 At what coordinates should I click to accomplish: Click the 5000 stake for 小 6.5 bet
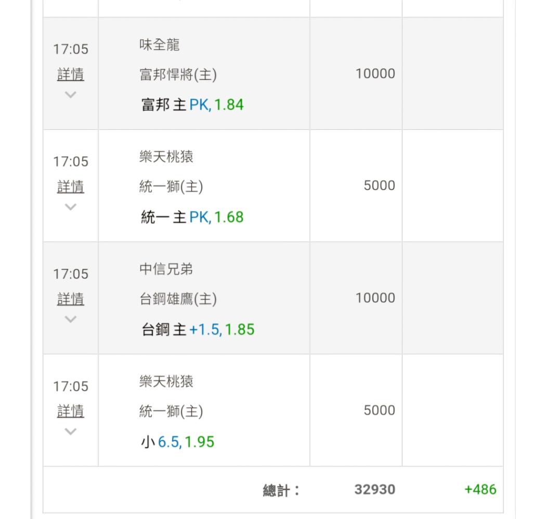click(380, 410)
